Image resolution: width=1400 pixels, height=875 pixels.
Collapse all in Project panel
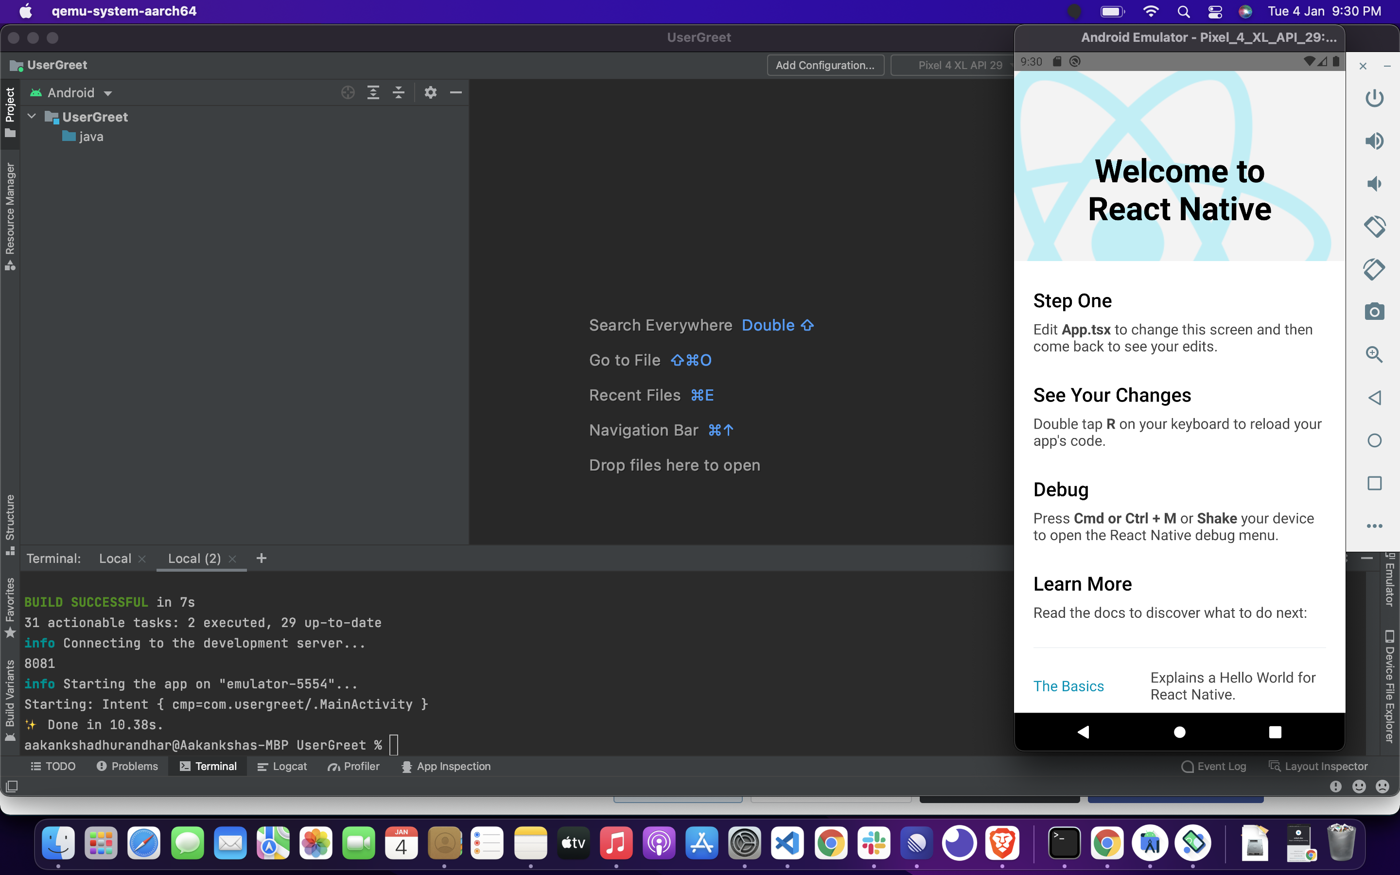click(x=399, y=92)
